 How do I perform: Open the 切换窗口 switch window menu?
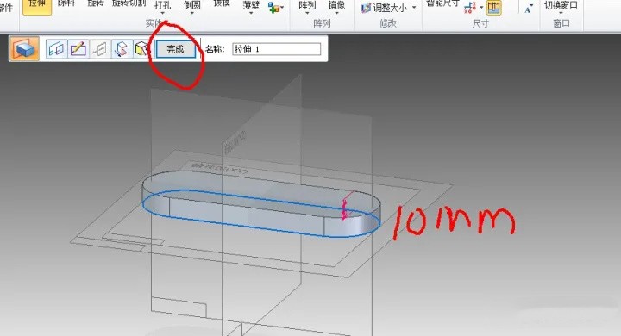pyautogui.click(x=561, y=8)
